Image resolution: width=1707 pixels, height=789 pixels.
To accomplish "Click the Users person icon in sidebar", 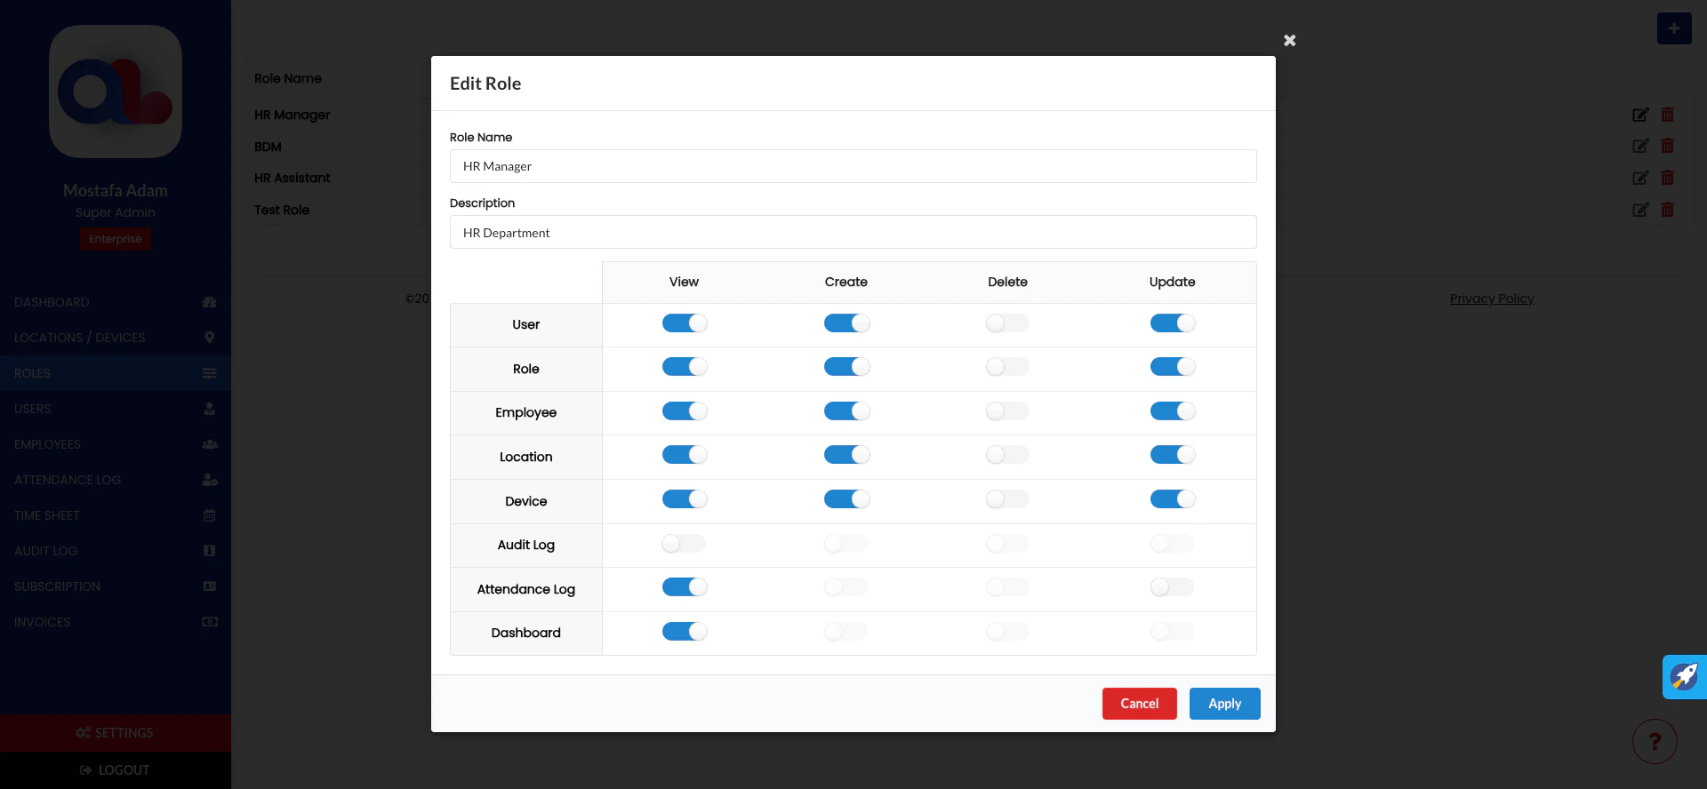I will tap(210, 409).
